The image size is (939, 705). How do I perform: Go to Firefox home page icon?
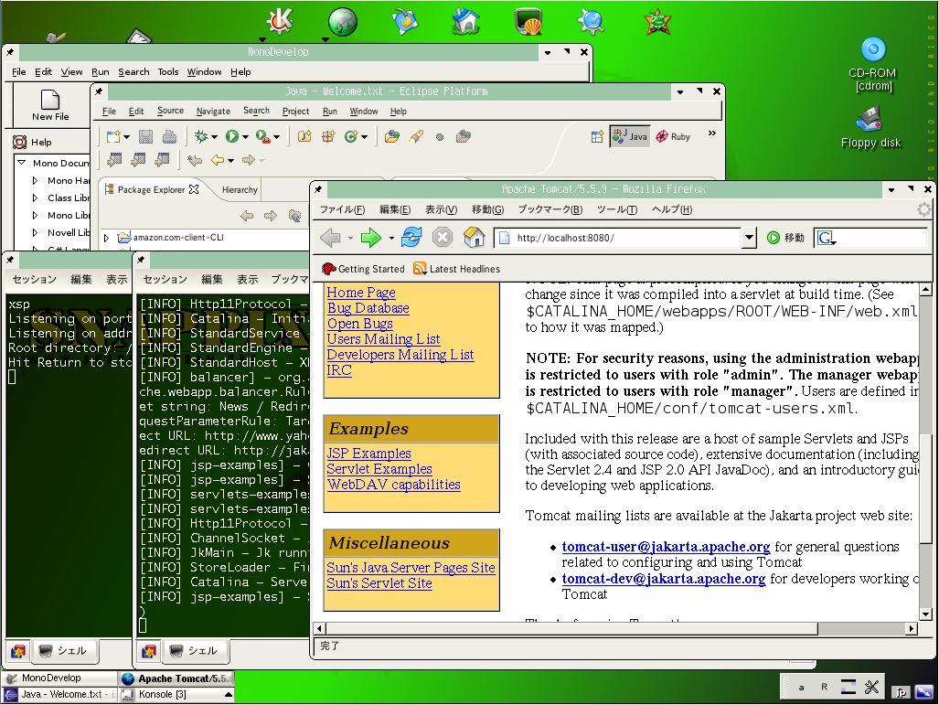[x=475, y=237]
